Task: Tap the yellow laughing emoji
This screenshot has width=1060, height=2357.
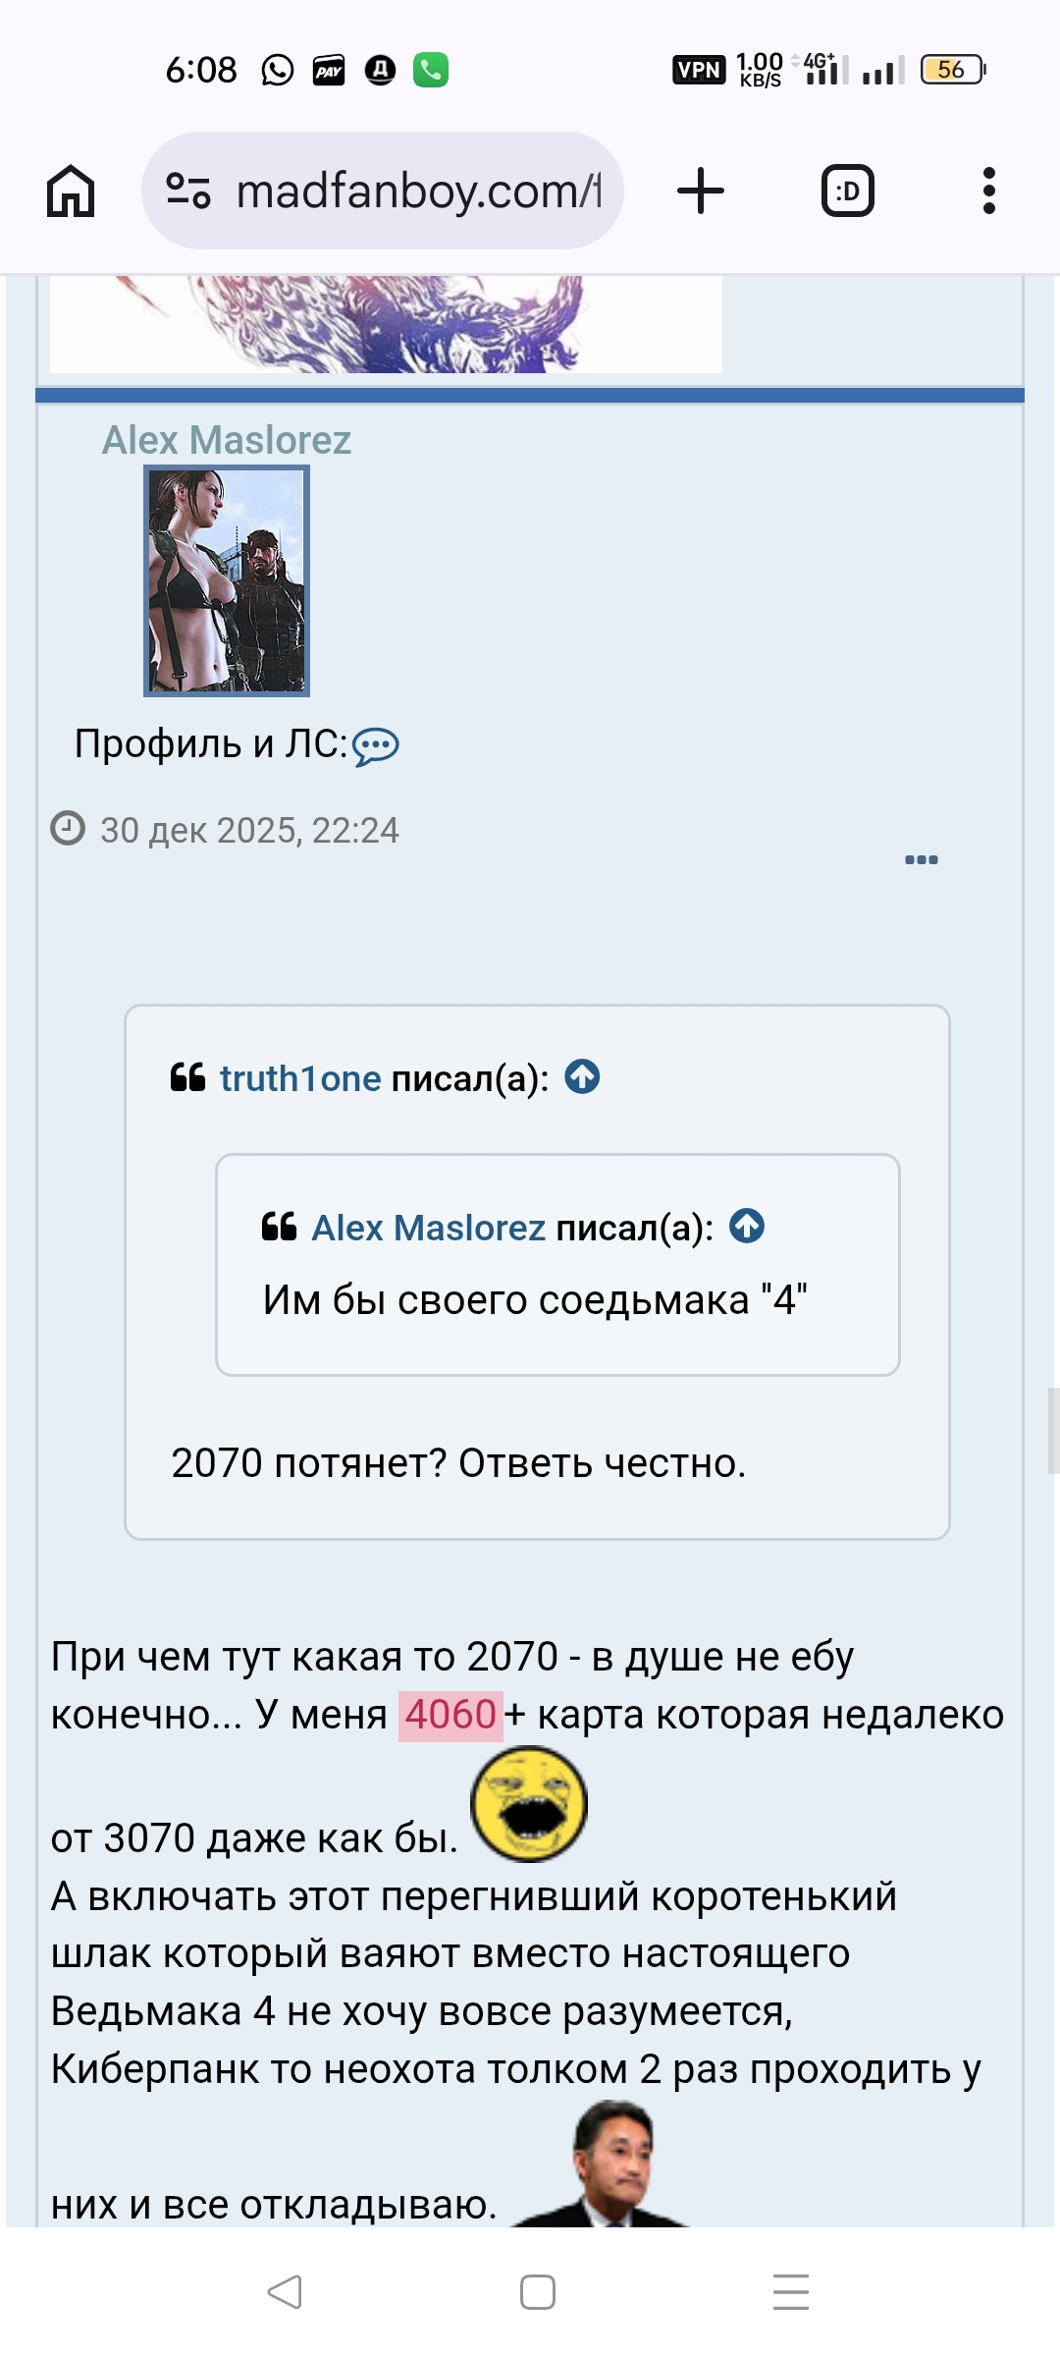Action: pos(529,1803)
